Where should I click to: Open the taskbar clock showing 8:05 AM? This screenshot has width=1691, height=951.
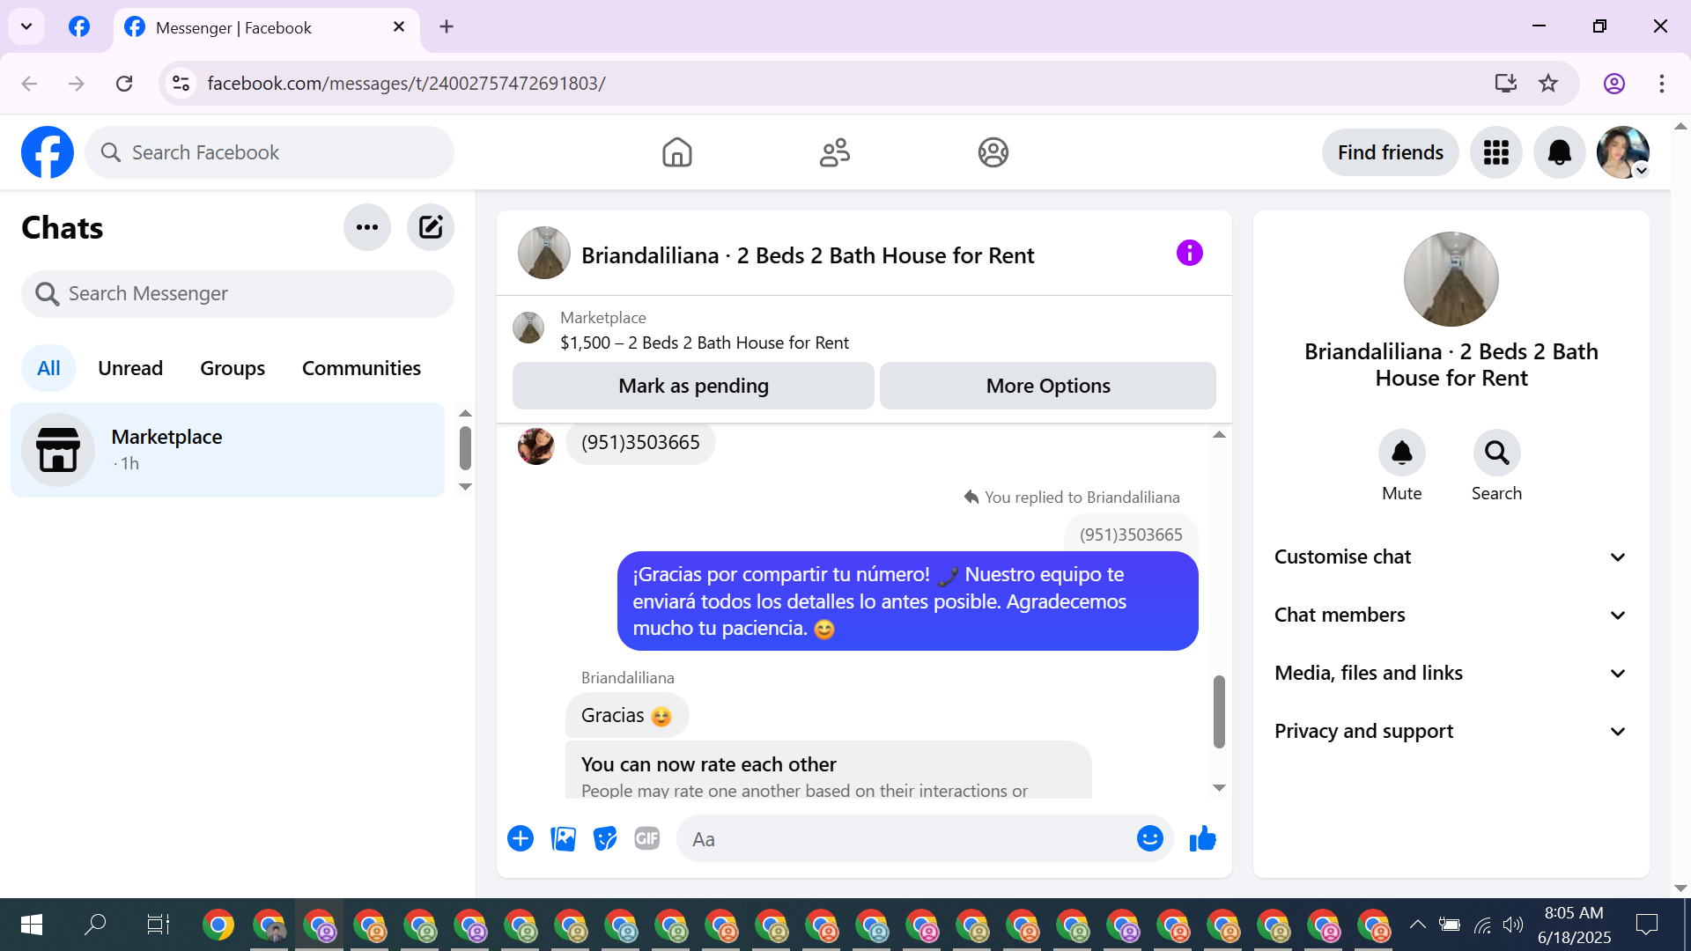(x=1574, y=925)
